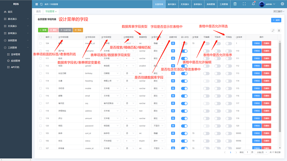287x161 pixels.
Task: Close the 字段管理 page tab
Action: [56, 11]
